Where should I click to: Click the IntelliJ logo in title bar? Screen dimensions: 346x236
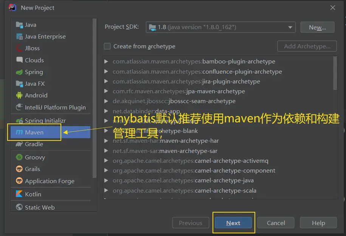tap(12, 7)
